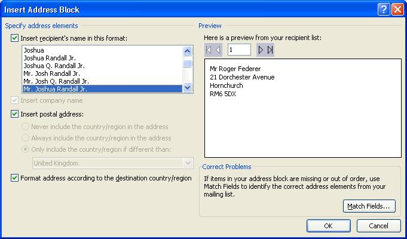Show previous recipient in preview

pyautogui.click(x=218, y=50)
